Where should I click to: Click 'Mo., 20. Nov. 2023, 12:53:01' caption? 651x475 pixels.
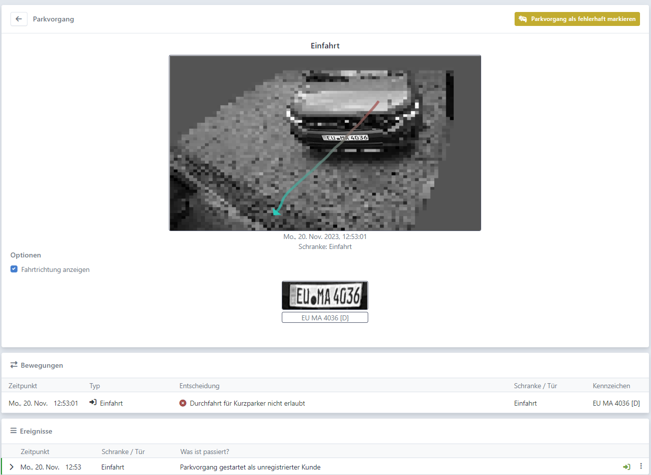[x=325, y=237]
